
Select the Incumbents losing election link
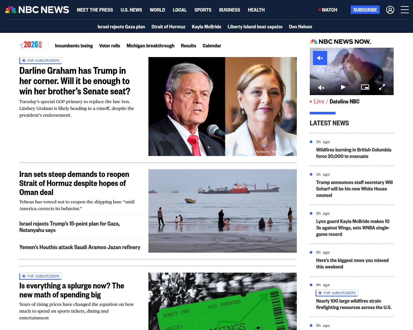[74, 46]
